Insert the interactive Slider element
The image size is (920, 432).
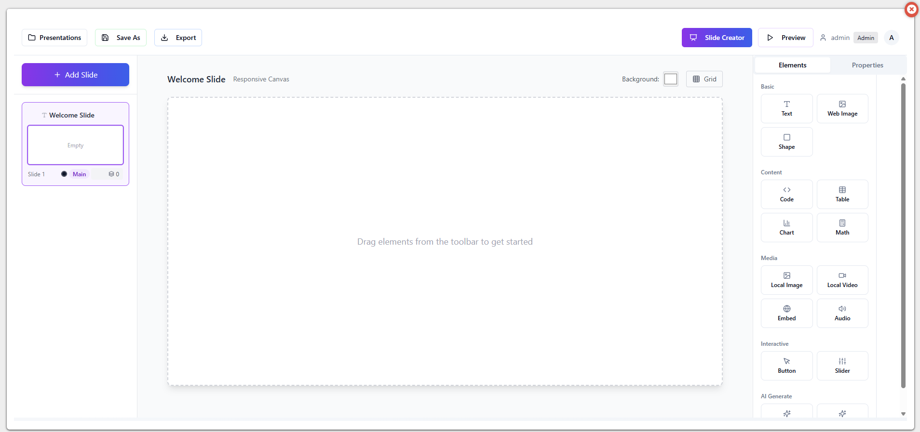[x=842, y=366]
